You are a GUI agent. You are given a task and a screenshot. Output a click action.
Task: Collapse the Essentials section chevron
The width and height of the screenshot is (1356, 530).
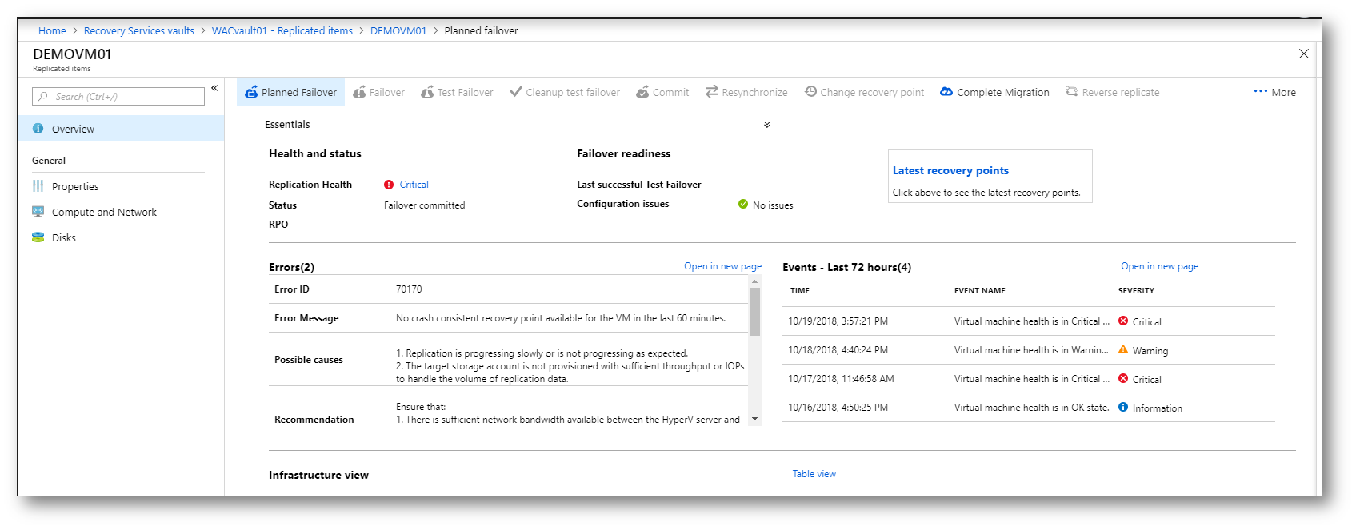click(x=767, y=125)
